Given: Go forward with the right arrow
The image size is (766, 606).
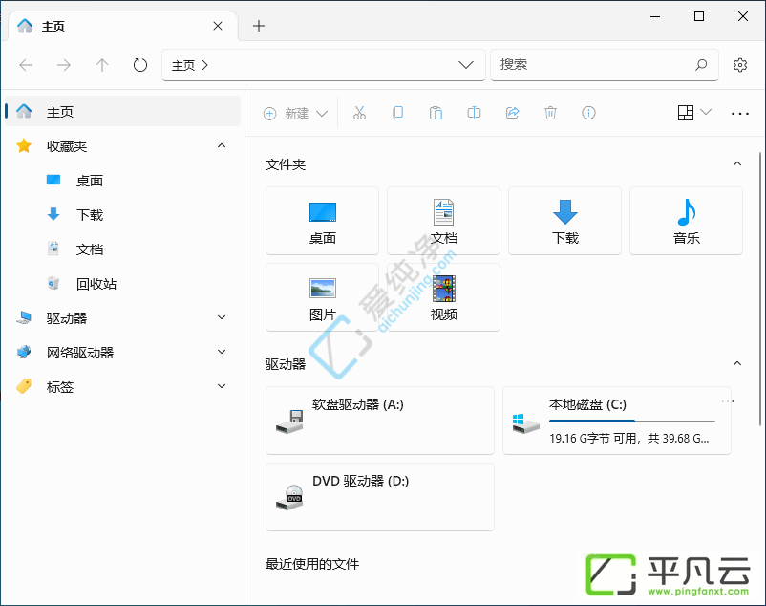Looking at the screenshot, I should pyautogui.click(x=64, y=64).
